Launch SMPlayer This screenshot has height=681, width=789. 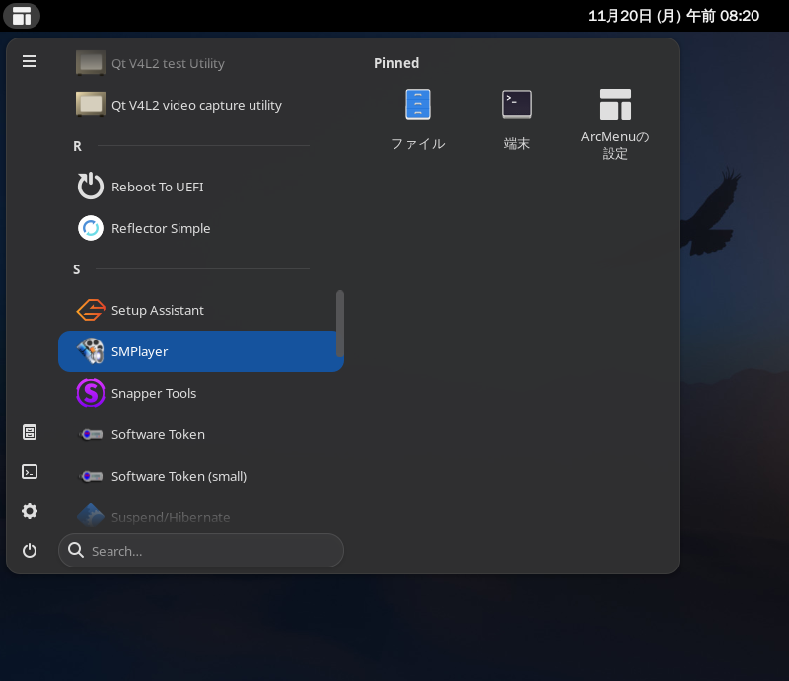click(201, 351)
